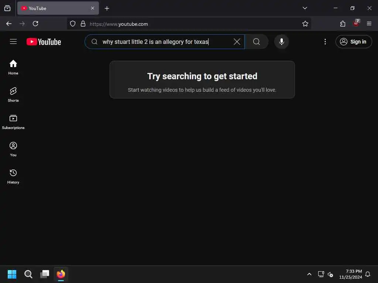Click the muted volume tray icon
The image size is (378, 283).
pyautogui.click(x=330, y=274)
